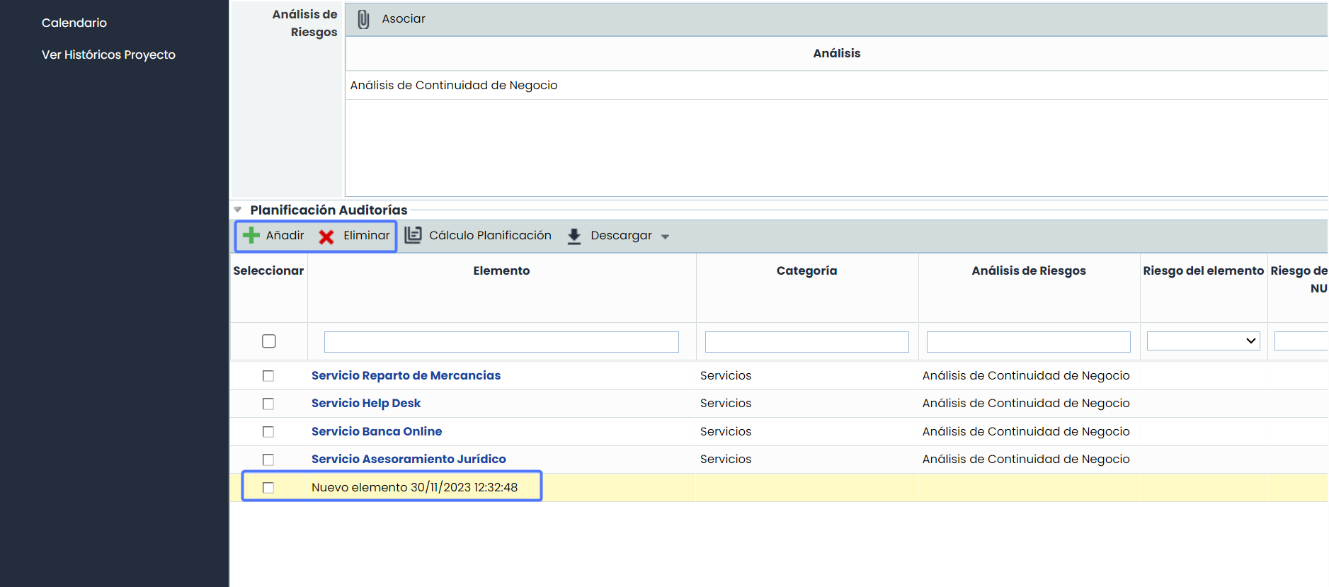1329x587 pixels.
Task: Click the red X Eliminar icon
Action: [326, 236]
